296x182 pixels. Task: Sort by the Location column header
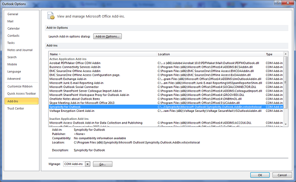point(211,54)
